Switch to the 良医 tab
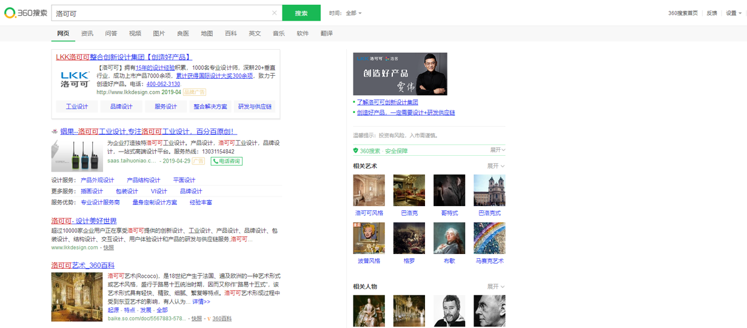The image size is (747, 328). (183, 33)
